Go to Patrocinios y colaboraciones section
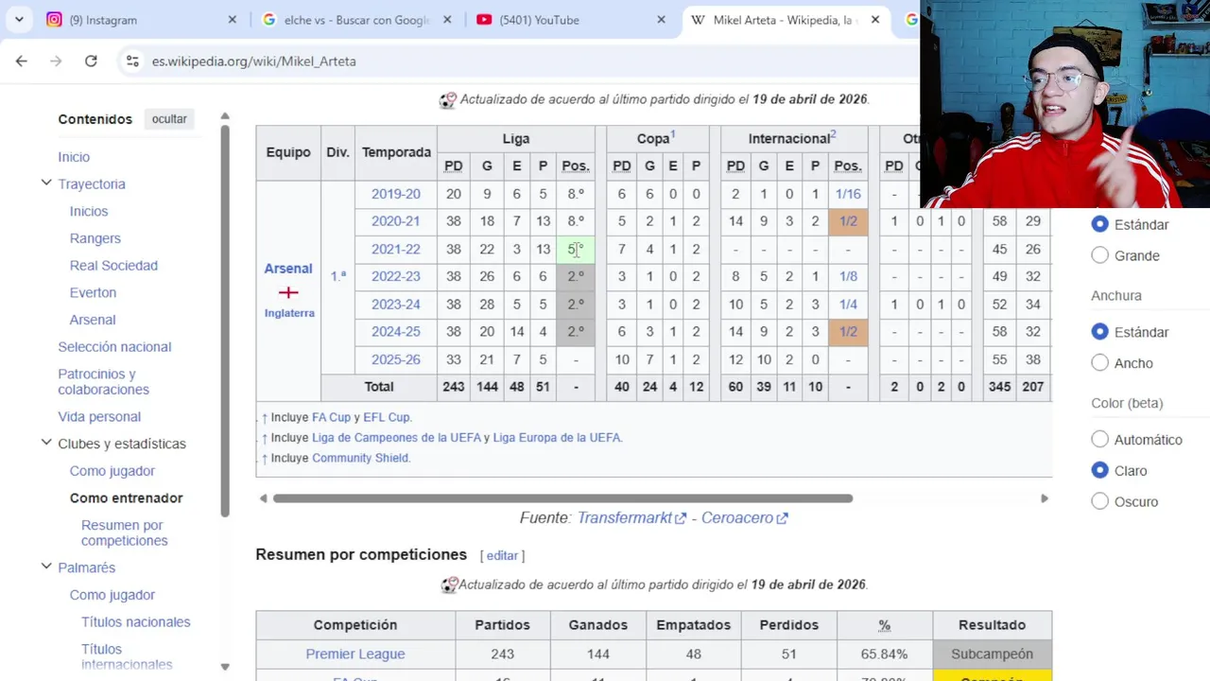This screenshot has width=1210, height=681. pos(104,381)
